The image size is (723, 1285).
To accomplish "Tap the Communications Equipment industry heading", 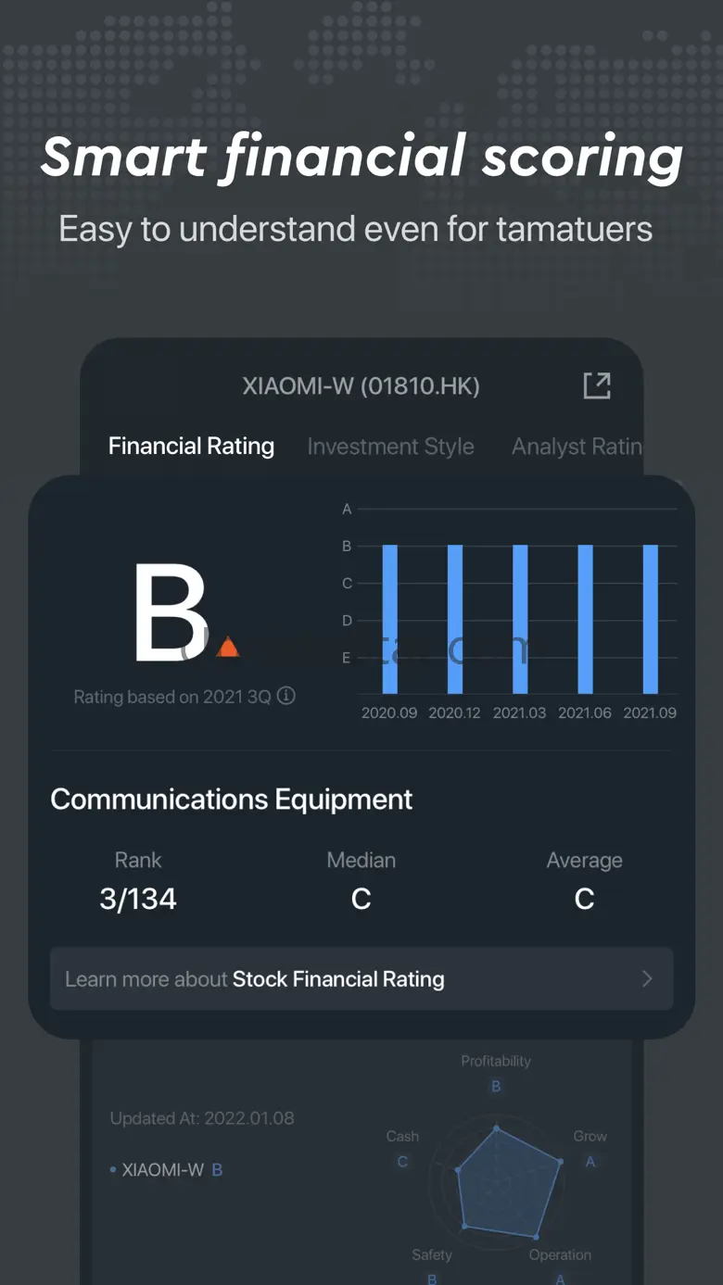I will (x=232, y=800).
